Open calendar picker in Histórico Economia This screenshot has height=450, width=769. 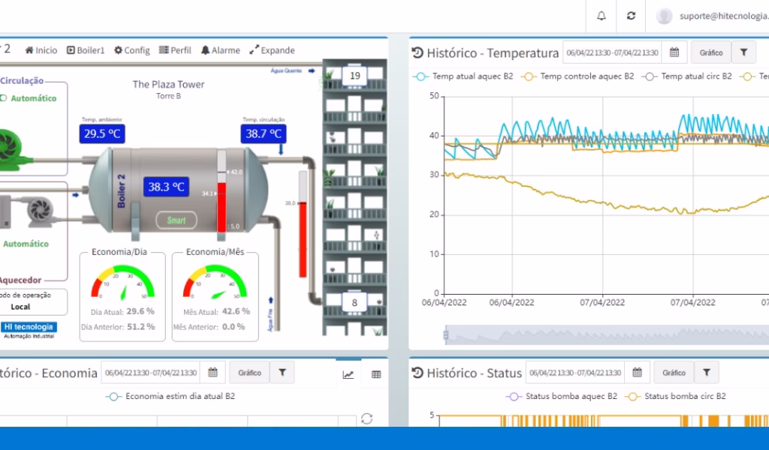(213, 373)
